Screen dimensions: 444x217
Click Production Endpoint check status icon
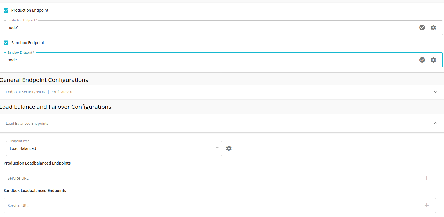(422, 28)
